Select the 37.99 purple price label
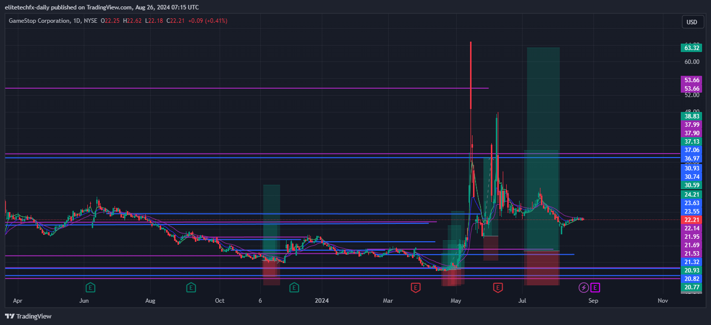The image size is (711, 325). point(691,125)
